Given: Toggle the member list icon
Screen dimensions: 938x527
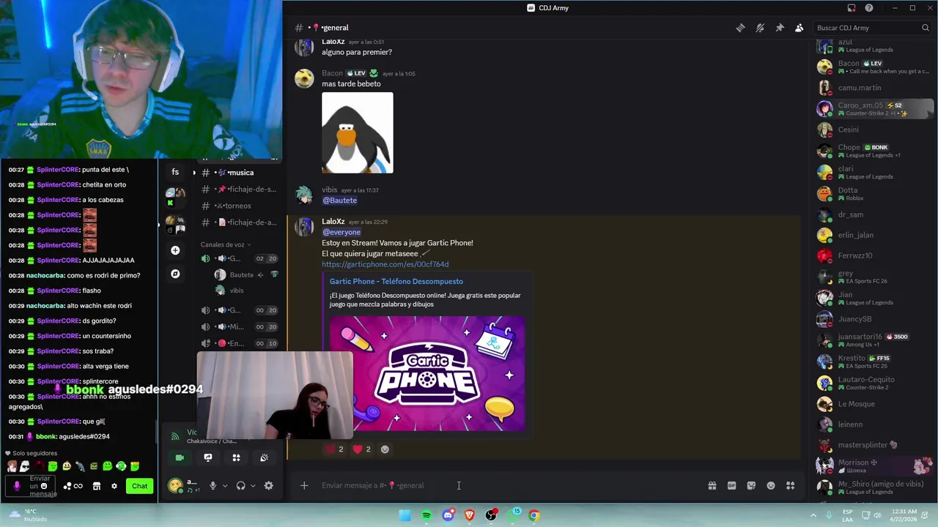Looking at the screenshot, I should point(799,28).
